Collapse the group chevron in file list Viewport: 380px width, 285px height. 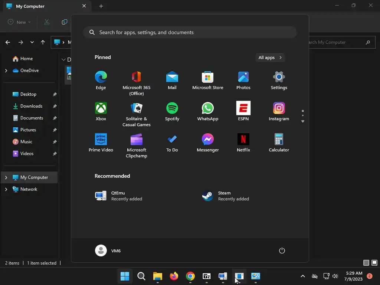63,60
